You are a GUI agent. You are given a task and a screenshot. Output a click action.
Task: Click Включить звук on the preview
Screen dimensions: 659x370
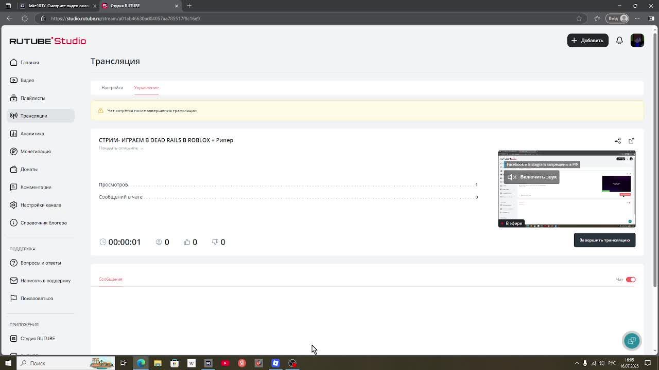(x=532, y=177)
